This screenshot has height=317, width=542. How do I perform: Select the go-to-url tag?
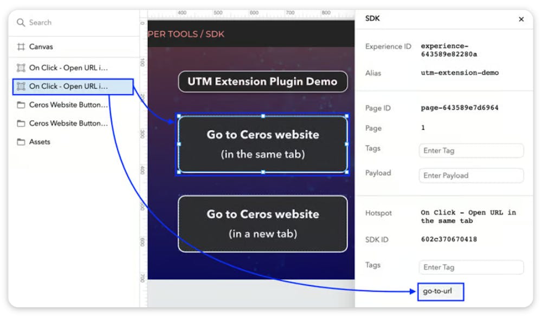click(440, 292)
